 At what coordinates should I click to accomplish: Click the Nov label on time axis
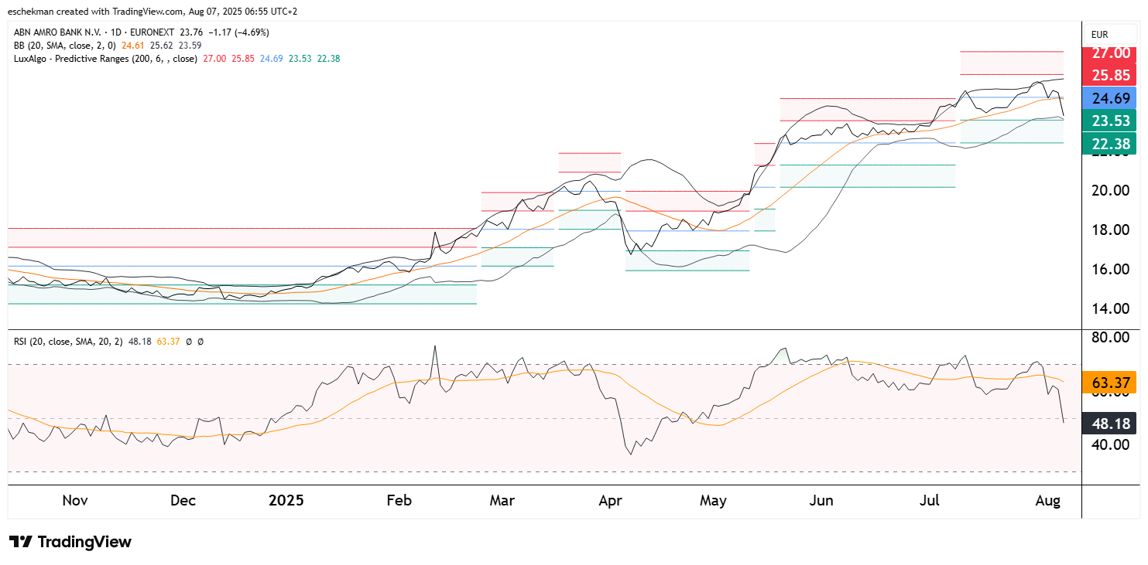74,501
